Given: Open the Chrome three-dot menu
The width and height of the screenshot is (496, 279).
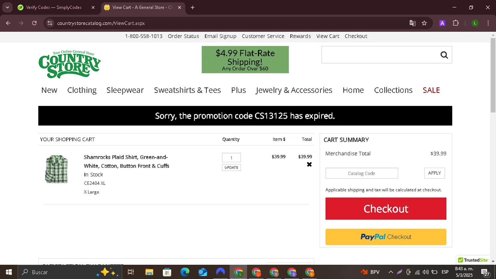Looking at the screenshot, I should click(488, 23).
